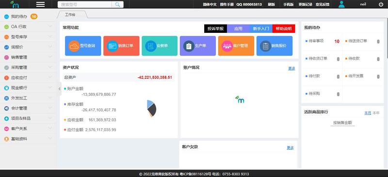Open 操作手册 in the top bar

226,4
